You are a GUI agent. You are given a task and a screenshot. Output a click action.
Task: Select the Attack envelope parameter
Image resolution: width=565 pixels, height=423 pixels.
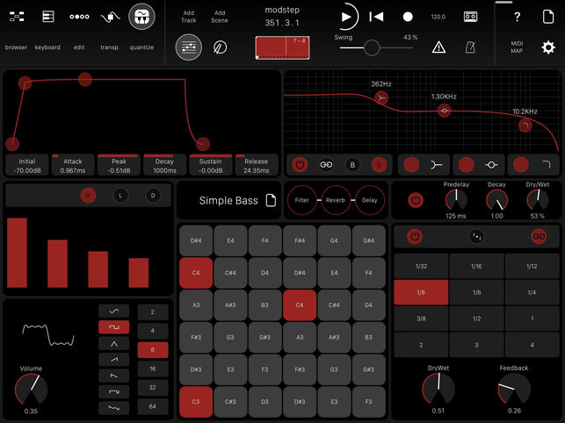[x=73, y=165]
